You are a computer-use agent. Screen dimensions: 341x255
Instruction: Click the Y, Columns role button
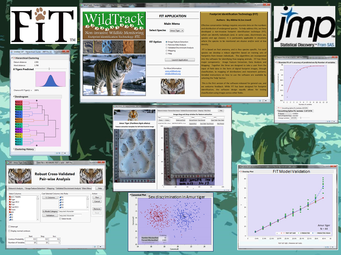click(x=50, y=198)
